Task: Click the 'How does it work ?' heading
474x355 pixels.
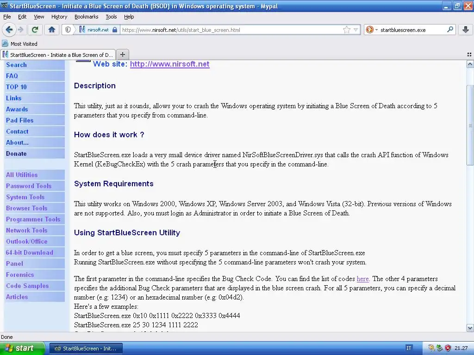Action: 109,135
